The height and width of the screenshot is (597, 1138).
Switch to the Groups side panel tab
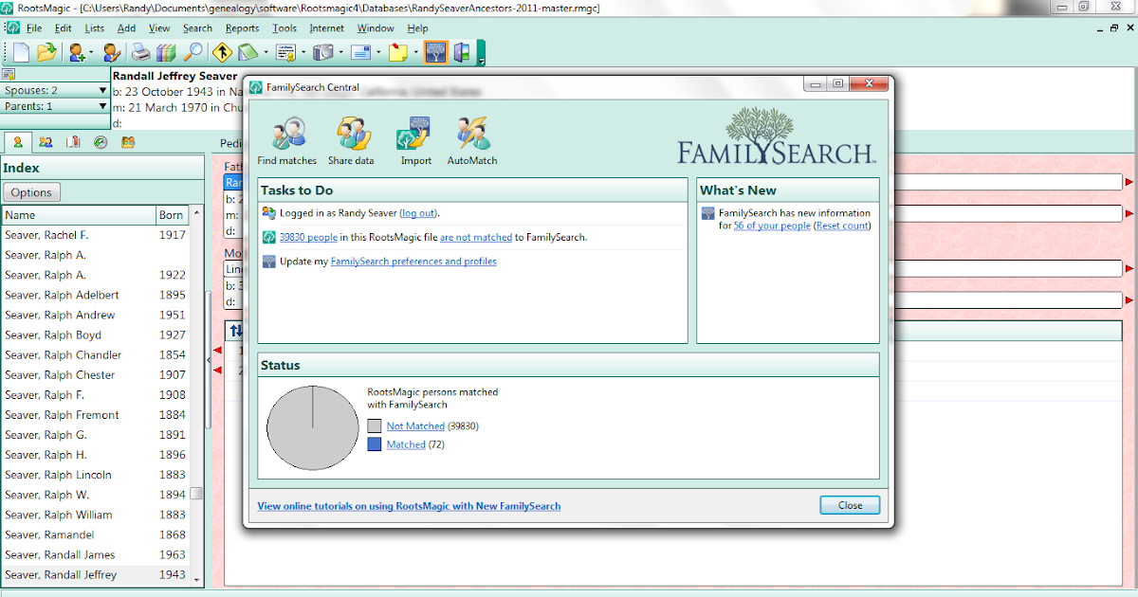click(128, 142)
